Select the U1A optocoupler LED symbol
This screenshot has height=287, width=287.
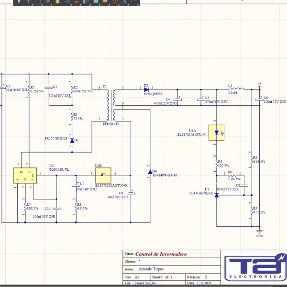[217, 132]
